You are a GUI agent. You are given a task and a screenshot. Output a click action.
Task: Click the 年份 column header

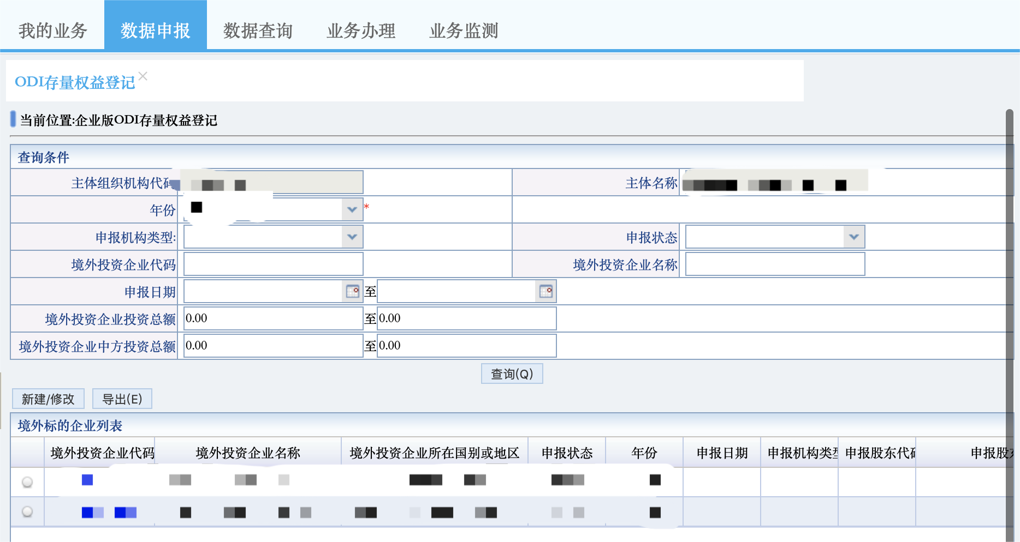click(x=644, y=453)
